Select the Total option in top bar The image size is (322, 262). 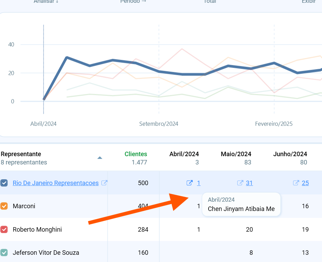pyautogui.click(x=210, y=1)
